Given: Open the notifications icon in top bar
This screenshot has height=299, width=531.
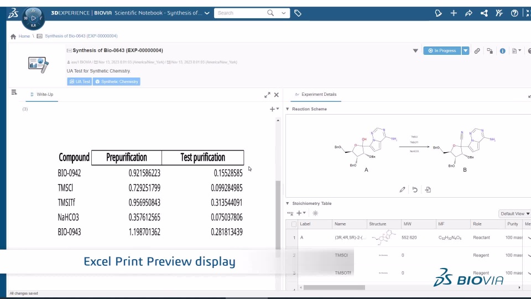Looking at the screenshot, I should [438, 13].
